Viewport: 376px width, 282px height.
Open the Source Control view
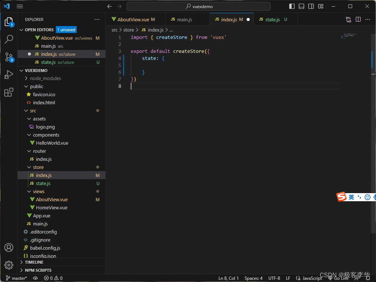point(9,57)
